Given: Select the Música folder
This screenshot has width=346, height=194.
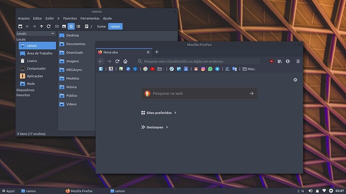Looking at the screenshot, I should tap(68, 87).
